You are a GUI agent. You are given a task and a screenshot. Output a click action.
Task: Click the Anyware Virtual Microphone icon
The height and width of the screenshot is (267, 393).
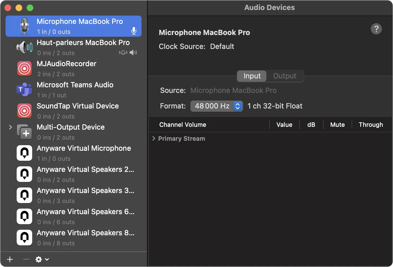(24, 153)
